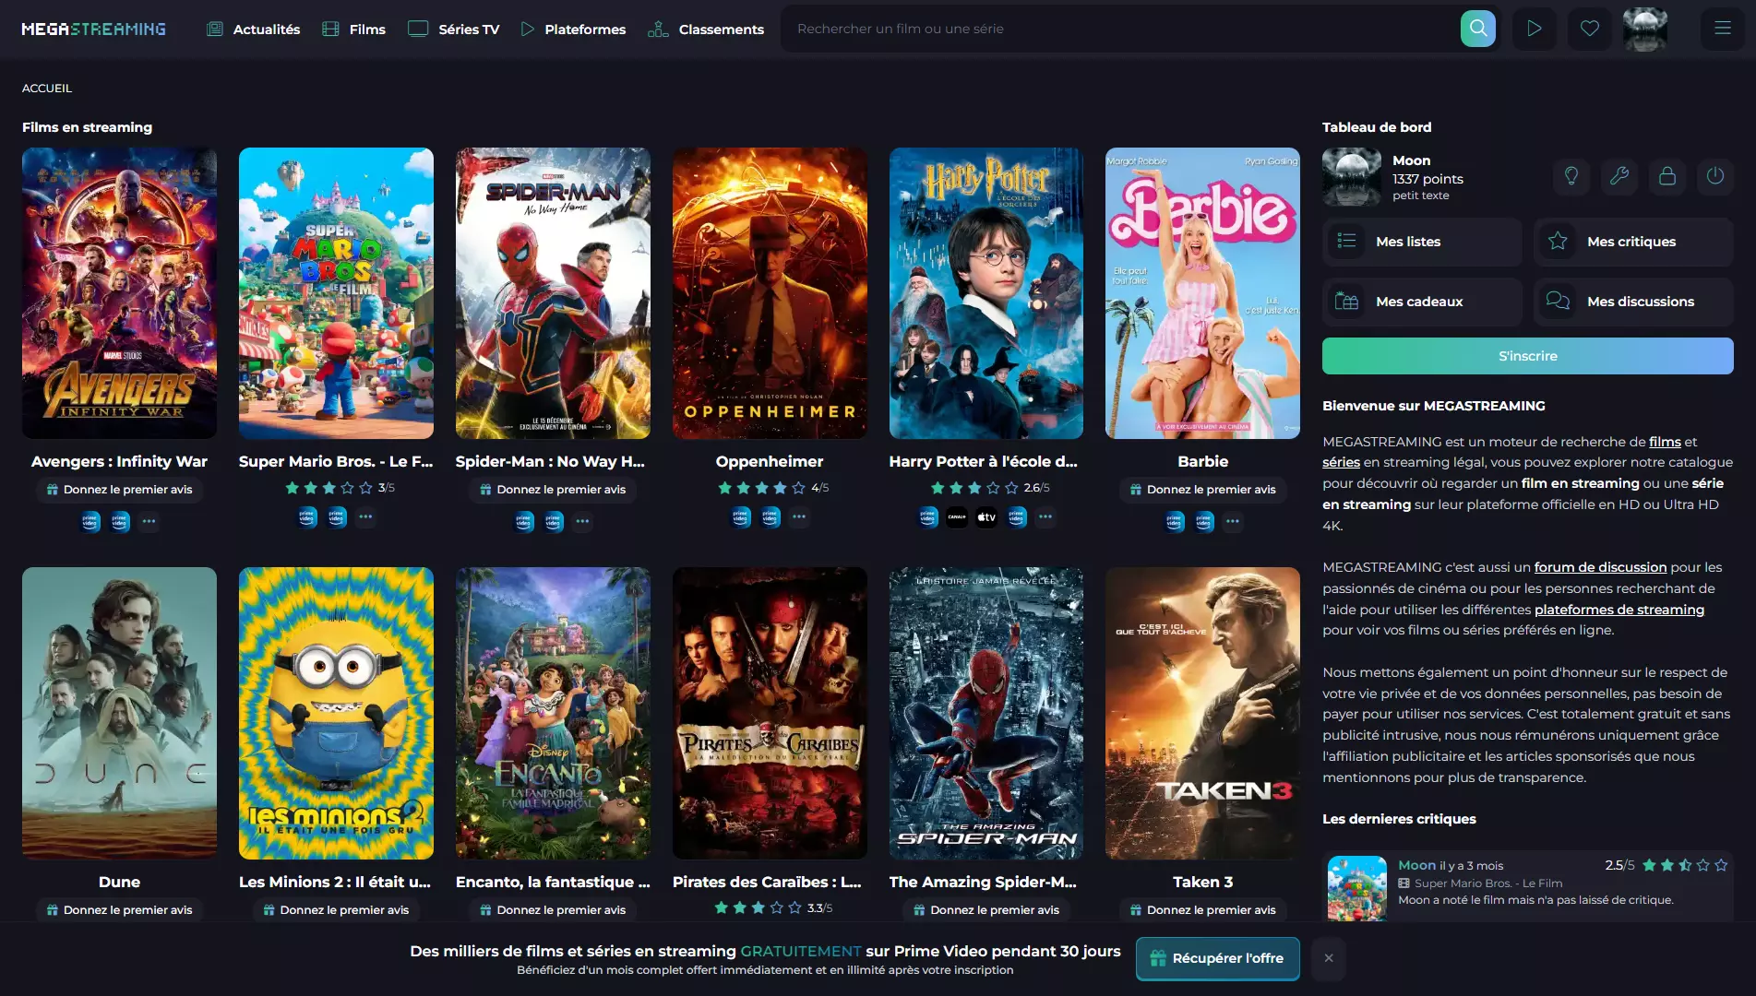
Task: Click first Prime Video icon under Barbie
Action: 1174,522
